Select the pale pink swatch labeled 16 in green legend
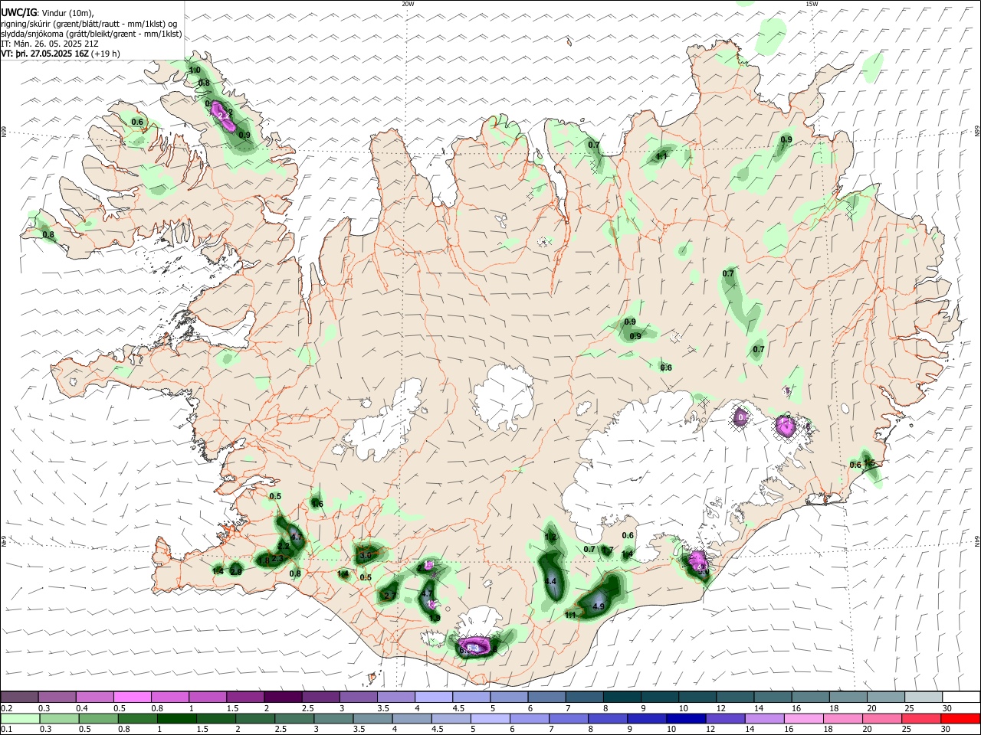981x735 pixels. (803, 718)
